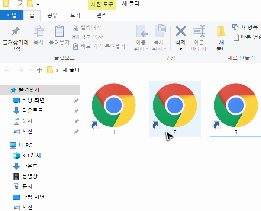
Task: Click the address bar chevron before 새 폴더
Action: pyautogui.click(x=57, y=70)
